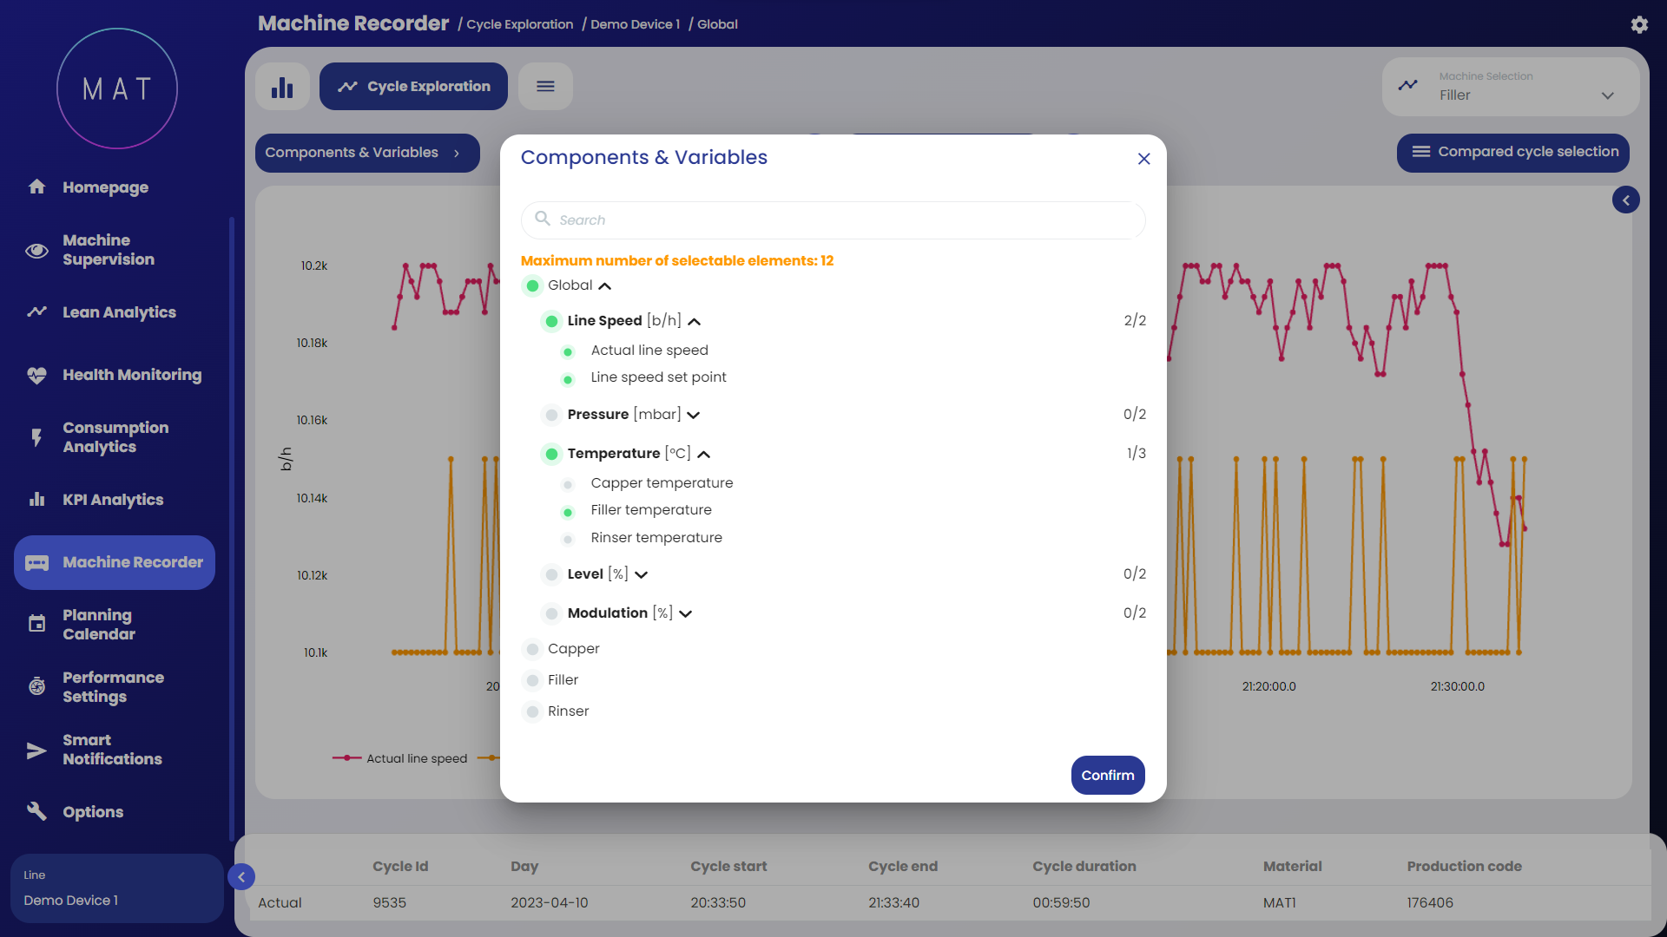
Task: Open Health Monitoring heart icon
Action: click(36, 375)
